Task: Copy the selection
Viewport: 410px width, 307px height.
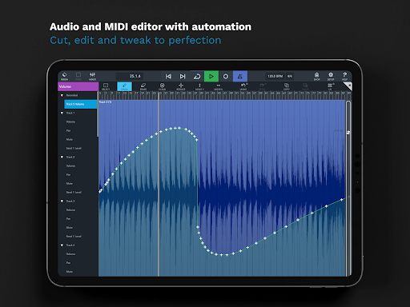Action: pos(287,86)
